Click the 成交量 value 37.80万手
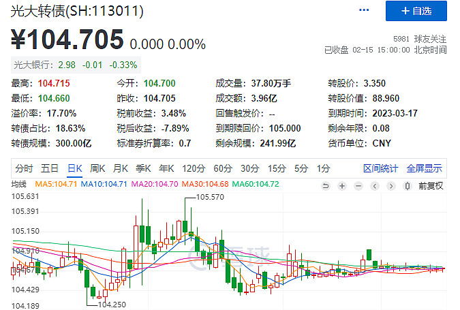Viewport: 460px width, 310px height. coord(271,83)
